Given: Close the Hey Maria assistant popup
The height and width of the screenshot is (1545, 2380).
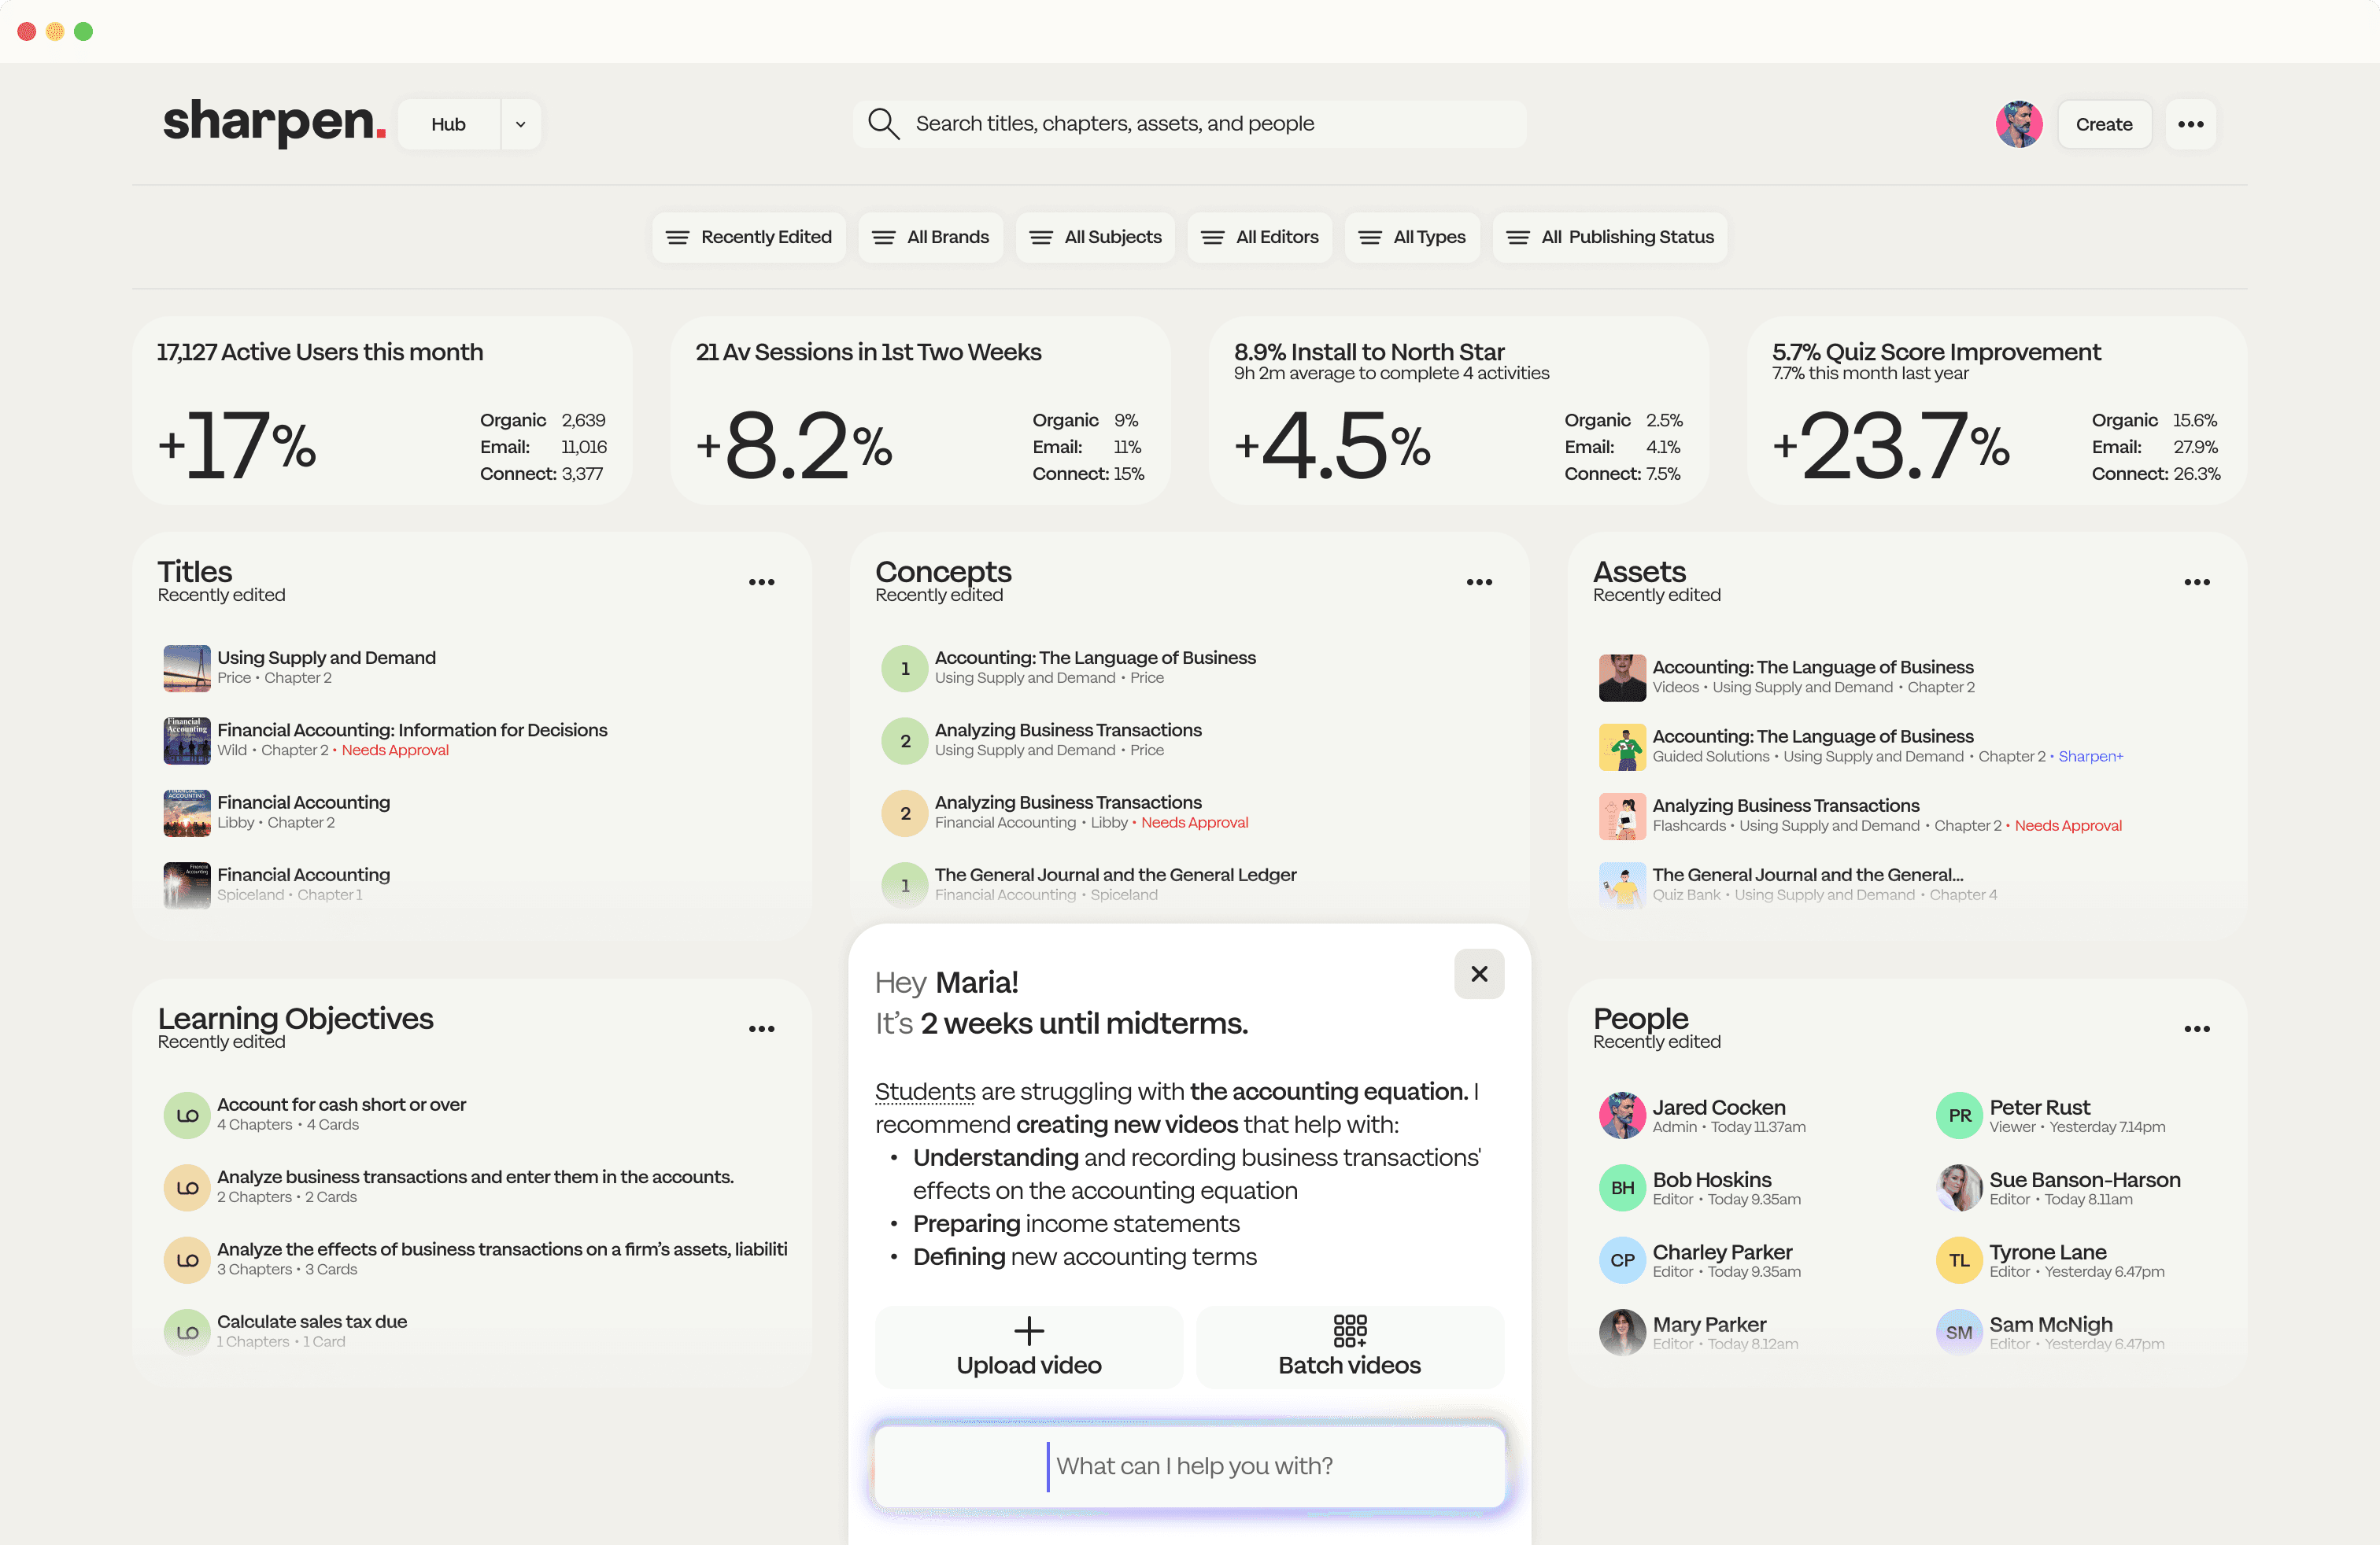Looking at the screenshot, I should (1478, 973).
